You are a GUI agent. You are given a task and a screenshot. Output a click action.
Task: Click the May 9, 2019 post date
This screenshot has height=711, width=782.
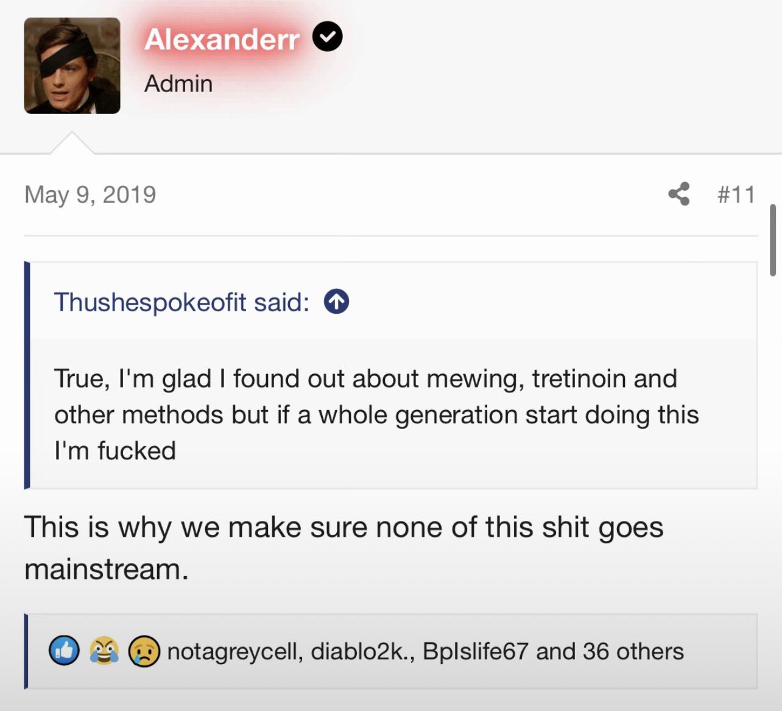90,194
